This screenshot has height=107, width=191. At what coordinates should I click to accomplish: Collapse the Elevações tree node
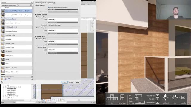[3, 87]
